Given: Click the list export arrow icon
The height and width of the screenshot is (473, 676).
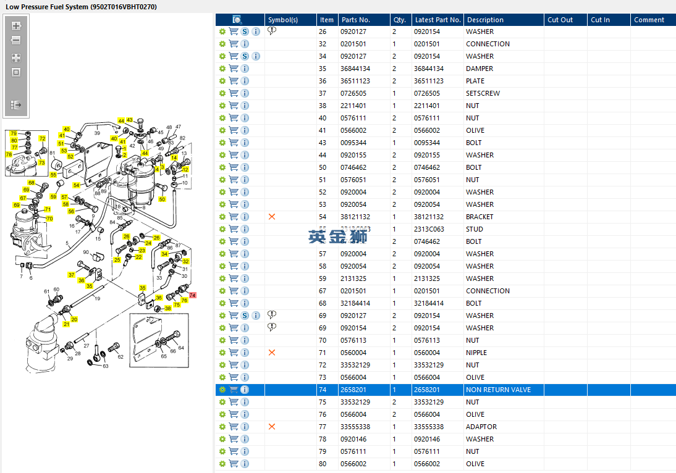Looking at the screenshot, I should point(16,105).
